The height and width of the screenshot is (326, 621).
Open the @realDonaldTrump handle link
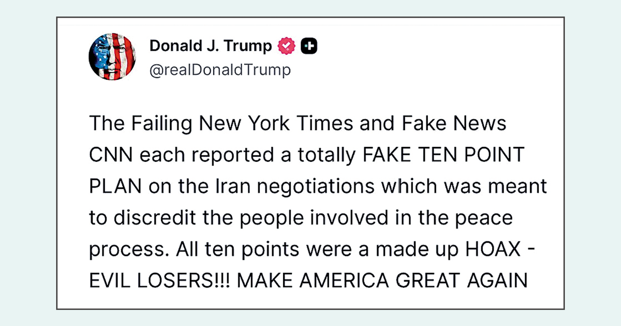click(220, 69)
